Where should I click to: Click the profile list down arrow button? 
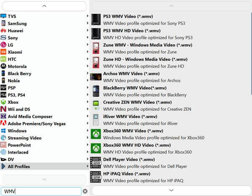[171, 191]
